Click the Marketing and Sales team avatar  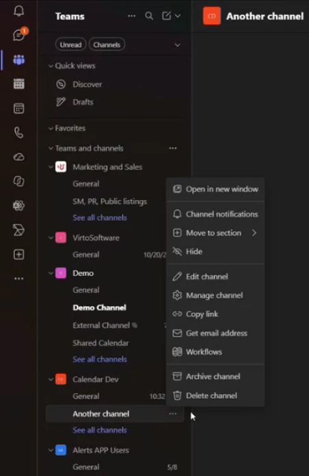(x=61, y=166)
